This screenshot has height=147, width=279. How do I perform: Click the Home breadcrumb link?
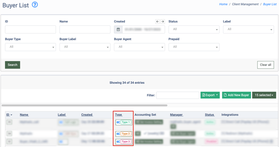point(223,4)
